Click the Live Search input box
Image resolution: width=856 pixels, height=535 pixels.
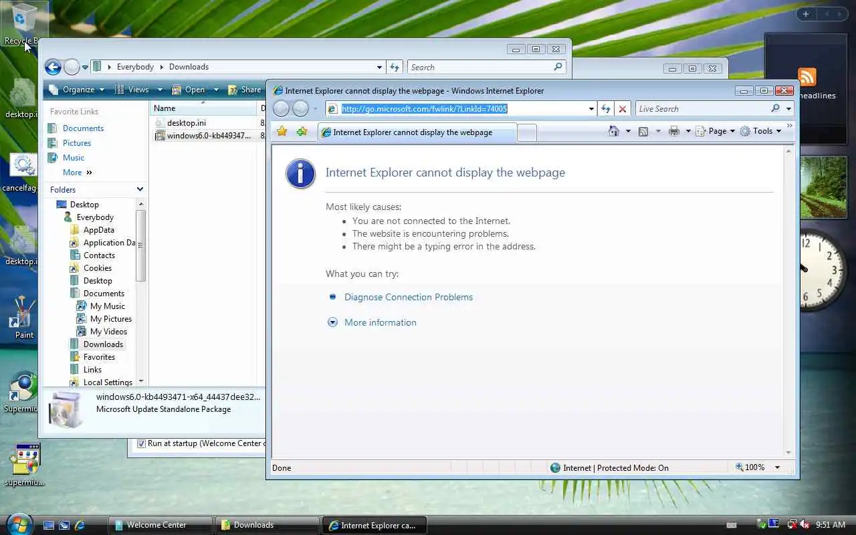(702, 109)
